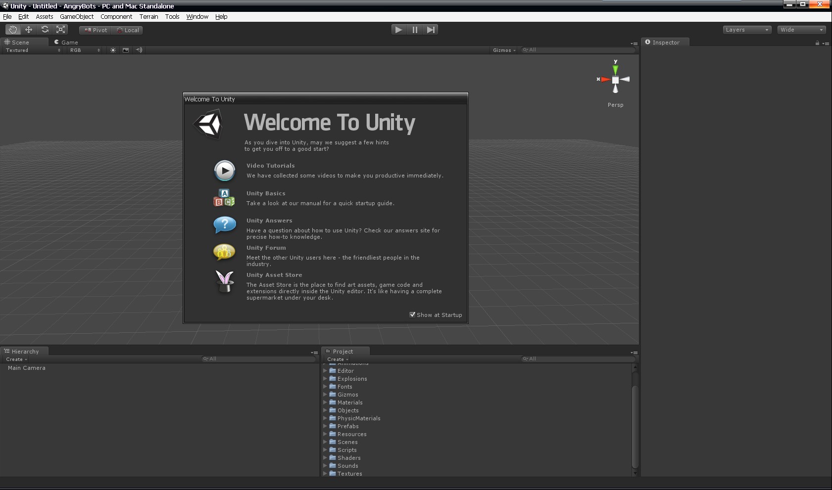Select the Prefabs folder icon
Image resolution: width=832 pixels, height=490 pixels.
(x=333, y=426)
